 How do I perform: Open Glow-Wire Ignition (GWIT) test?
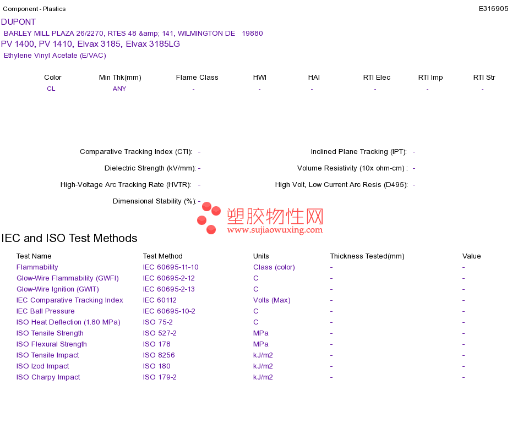[58, 289]
